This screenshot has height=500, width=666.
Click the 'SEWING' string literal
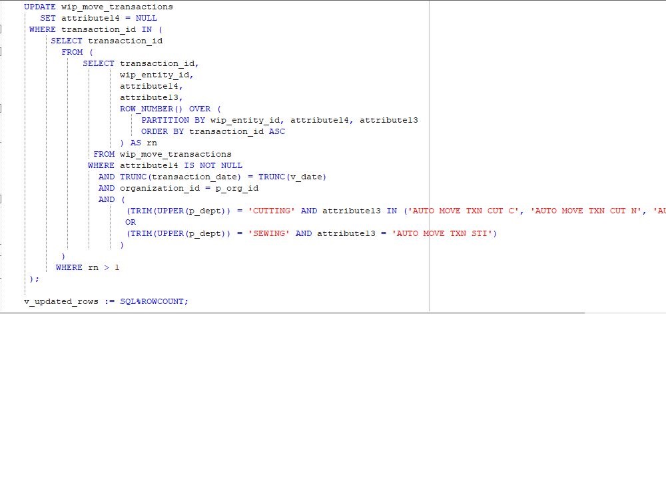(x=269, y=233)
